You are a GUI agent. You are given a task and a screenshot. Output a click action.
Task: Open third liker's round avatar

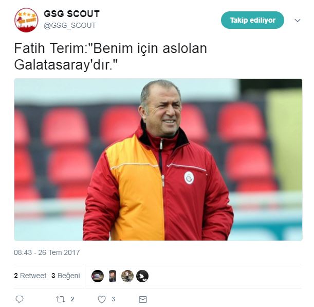coord(127,276)
